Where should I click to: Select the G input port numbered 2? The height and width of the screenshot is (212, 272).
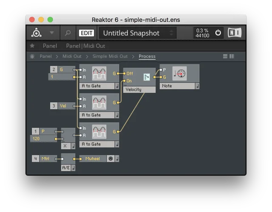pyautogui.click(x=63, y=70)
